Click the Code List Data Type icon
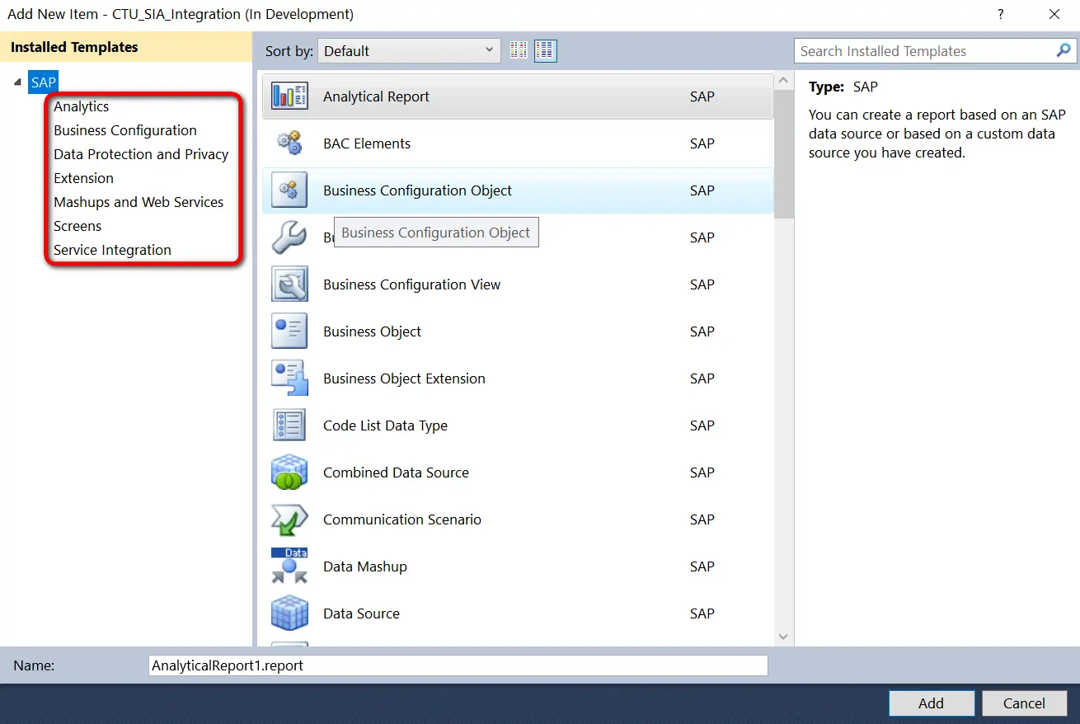 pyautogui.click(x=289, y=425)
